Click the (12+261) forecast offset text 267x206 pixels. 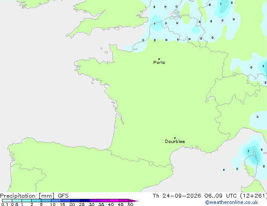(x=254, y=196)
